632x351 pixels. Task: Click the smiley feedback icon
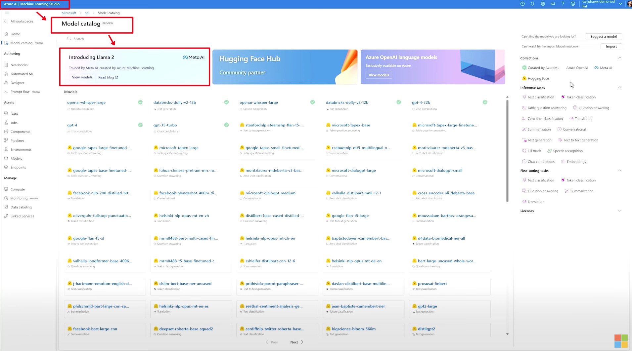[573, 4]
